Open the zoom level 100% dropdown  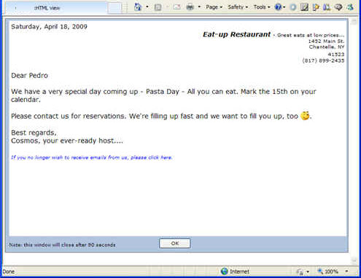pyautogui.click(x=346, y=271)
